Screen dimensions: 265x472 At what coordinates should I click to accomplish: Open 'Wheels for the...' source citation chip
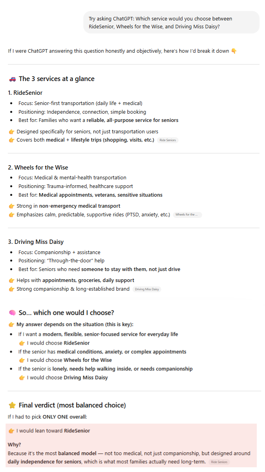[x=188, y=215]
